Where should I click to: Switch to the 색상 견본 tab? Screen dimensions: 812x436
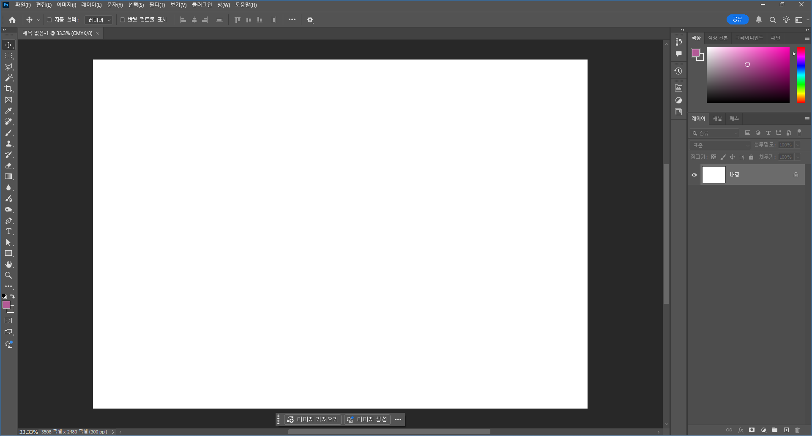tap(718, 38)
